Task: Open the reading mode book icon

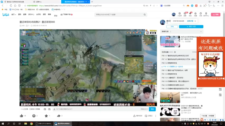Action: pos(19,6)
